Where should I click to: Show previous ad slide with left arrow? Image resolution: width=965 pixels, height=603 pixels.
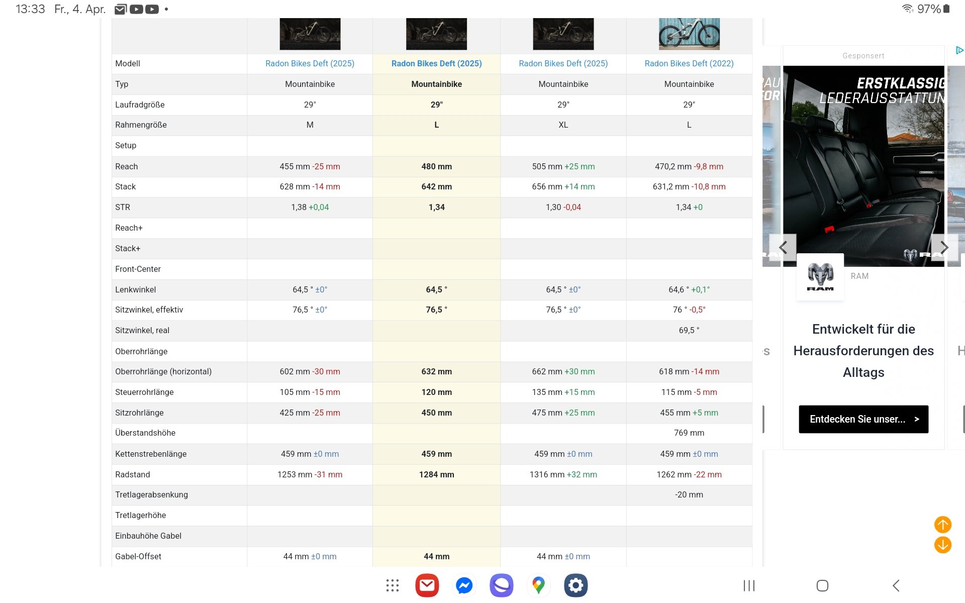(x=783, y=247)
